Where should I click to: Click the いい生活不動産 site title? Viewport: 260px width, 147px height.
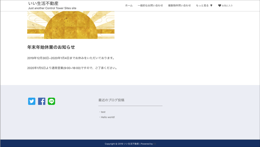coord(43,3)
